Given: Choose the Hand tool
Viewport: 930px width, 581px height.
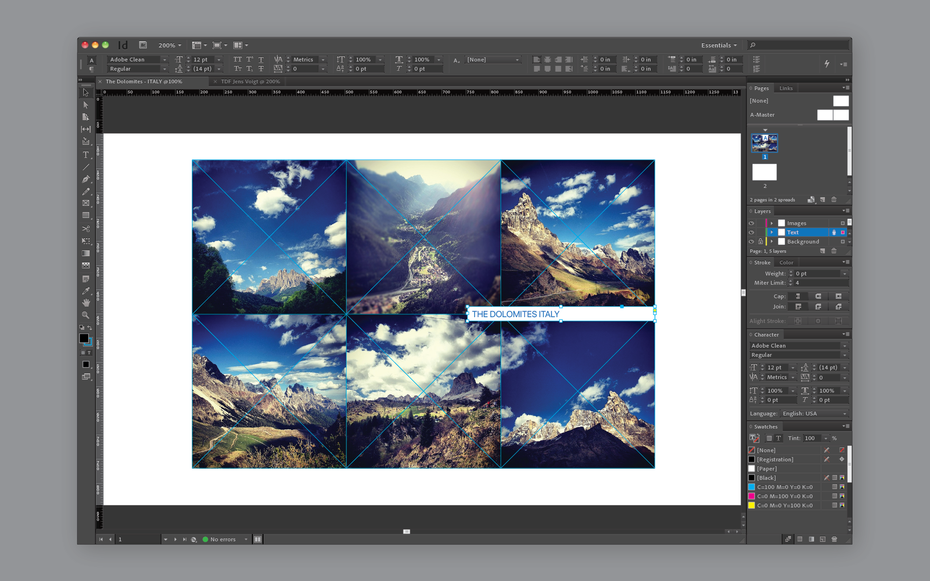Looking at the screenshot, I should click(x=86, y=303).
